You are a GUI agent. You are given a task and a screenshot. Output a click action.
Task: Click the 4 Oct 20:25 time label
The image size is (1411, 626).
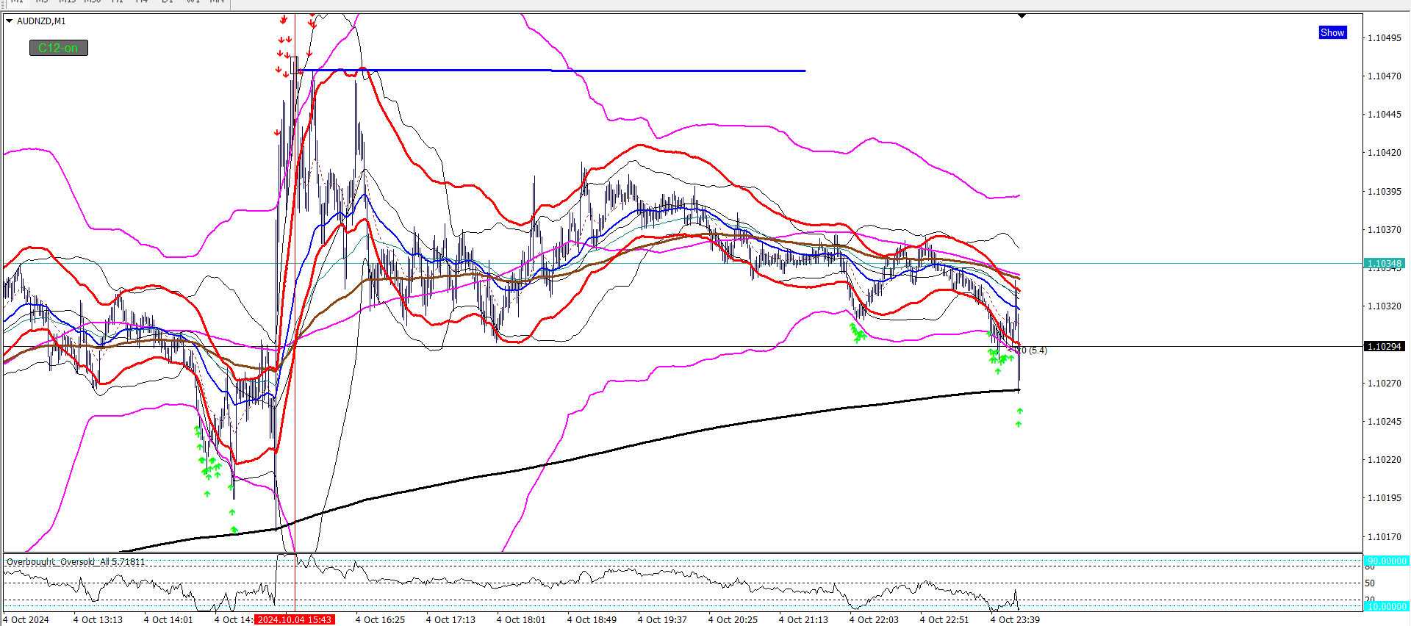pos(733,619)
